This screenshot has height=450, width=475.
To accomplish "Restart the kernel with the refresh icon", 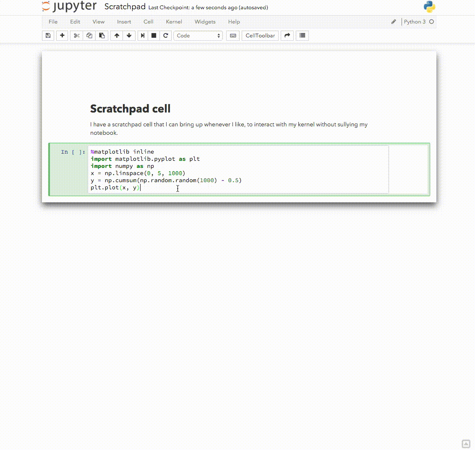I will coord(166,36).
